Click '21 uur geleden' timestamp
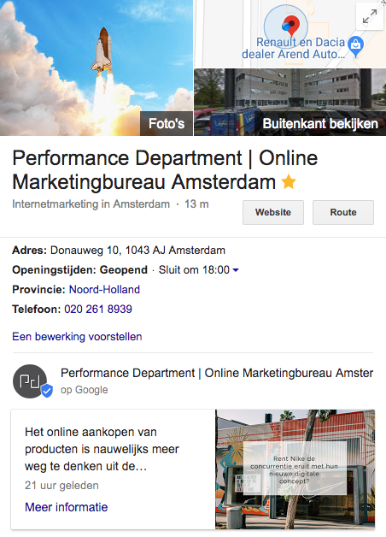 click(x=61, y=486)
